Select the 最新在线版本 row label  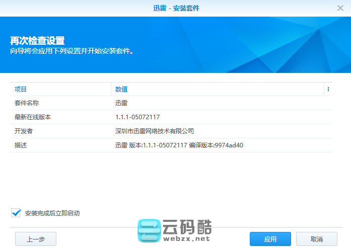[33, 117]
